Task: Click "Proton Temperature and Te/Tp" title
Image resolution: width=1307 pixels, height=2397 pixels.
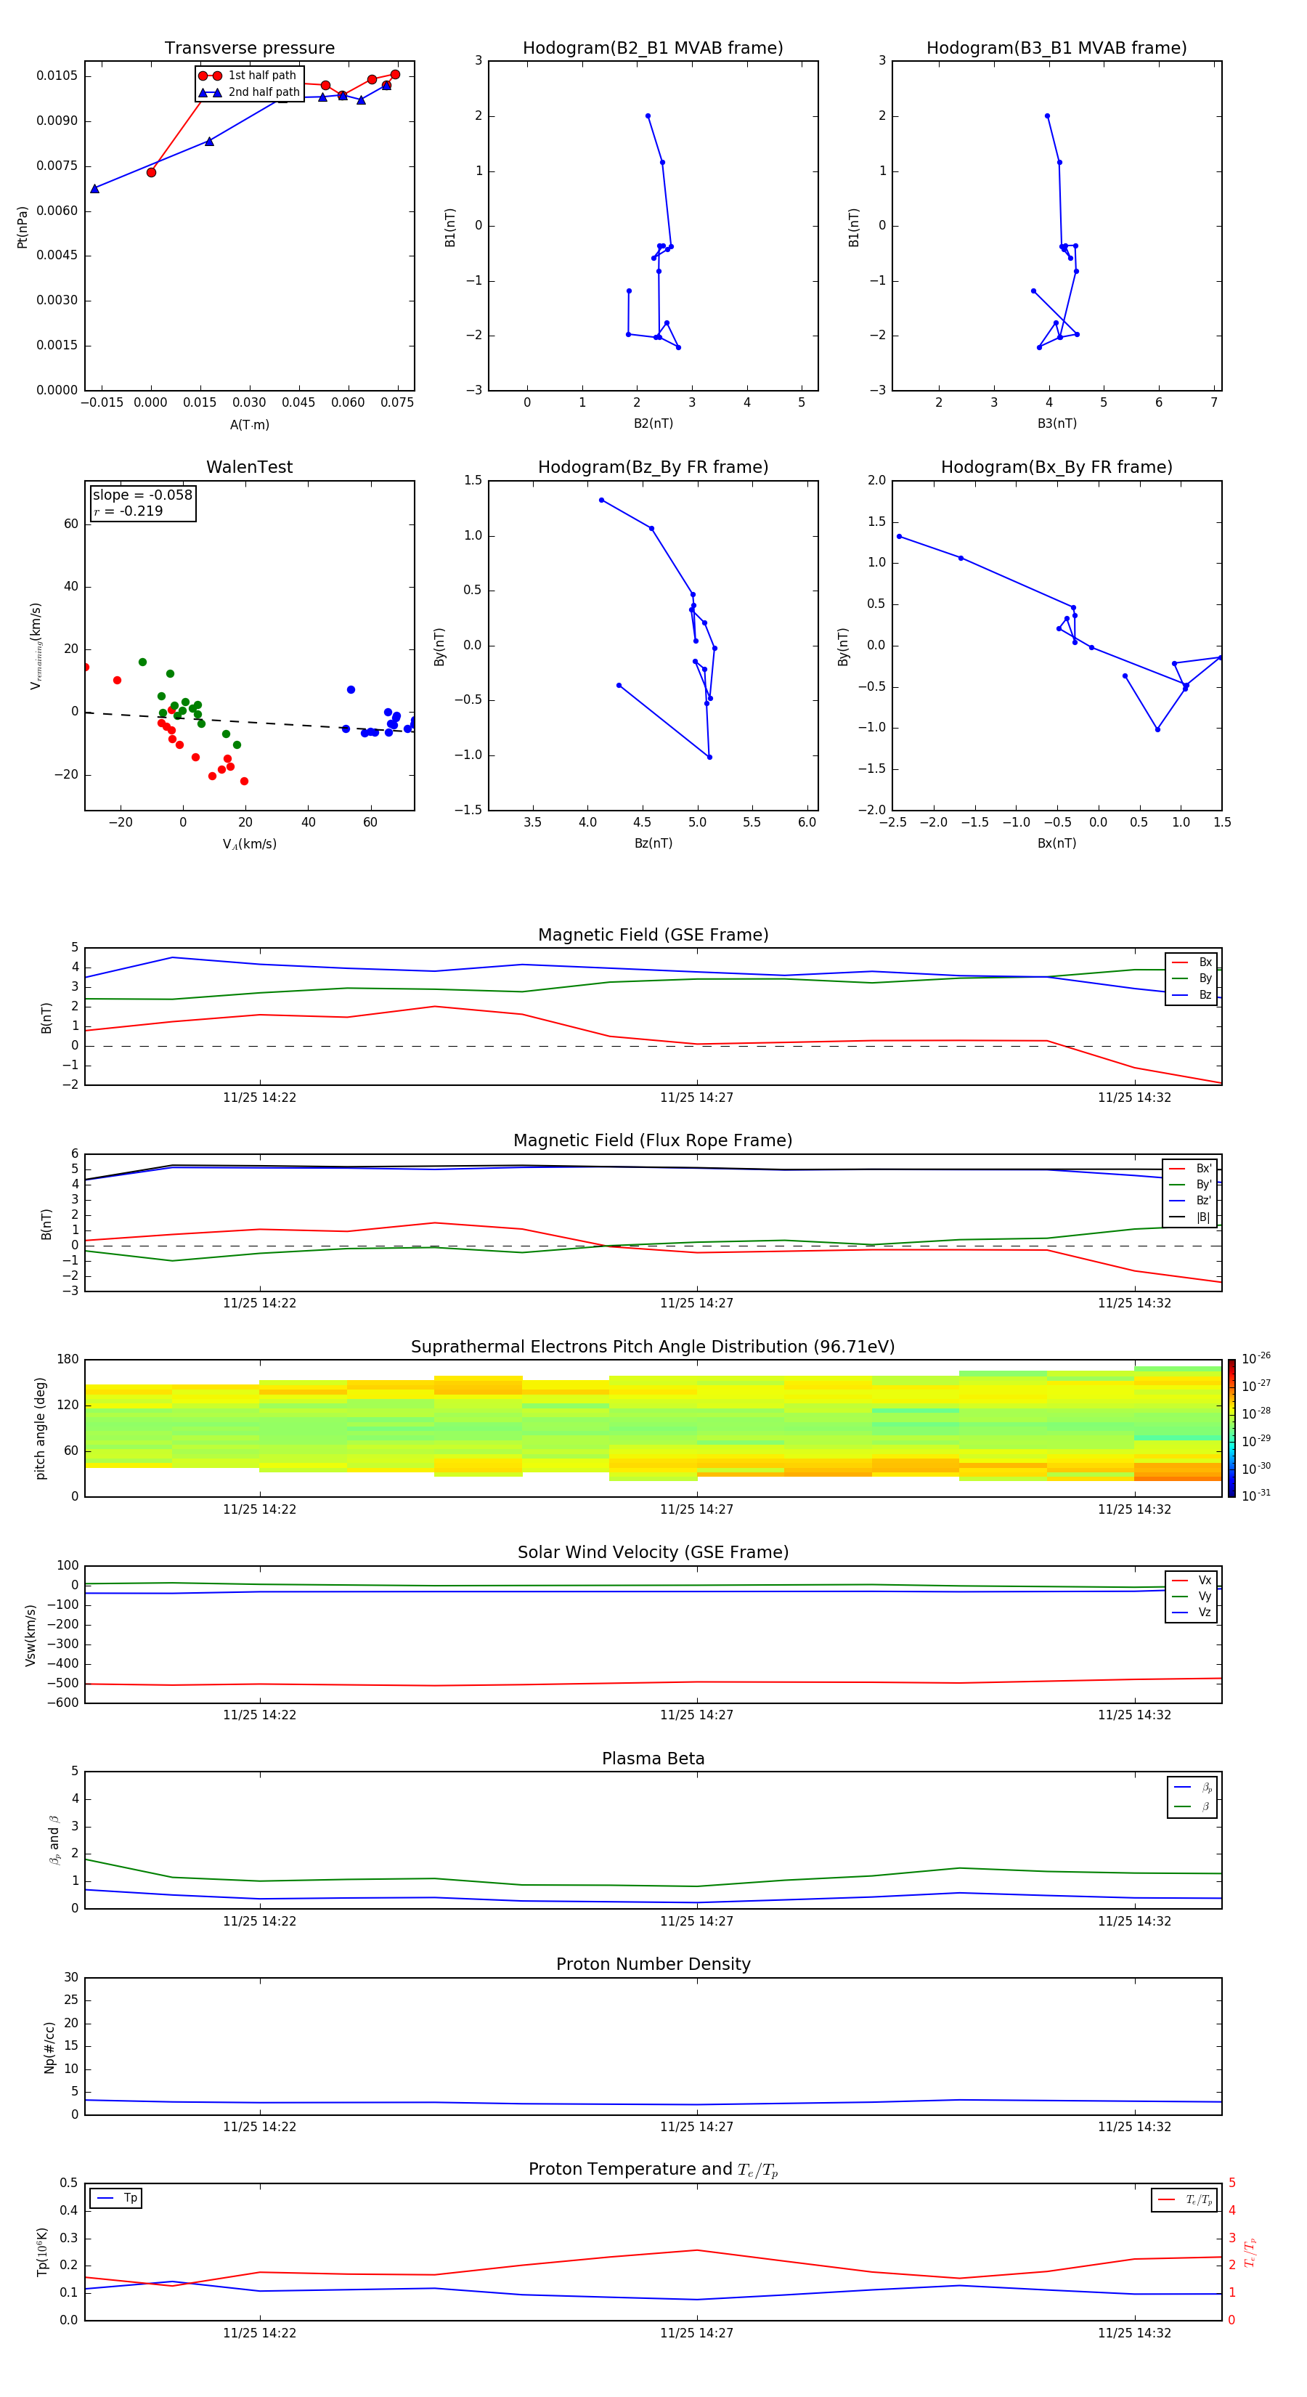Action: [x=653, y=2170]
